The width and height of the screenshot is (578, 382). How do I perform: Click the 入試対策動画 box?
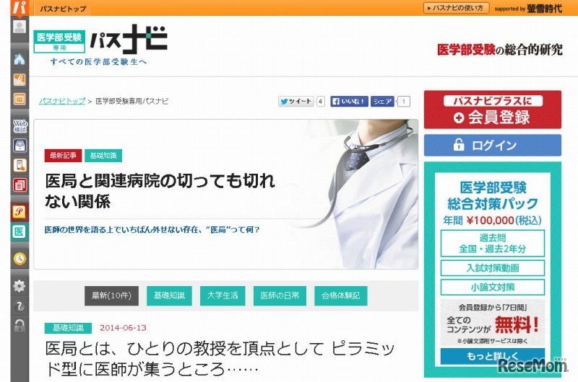point(493,268)
